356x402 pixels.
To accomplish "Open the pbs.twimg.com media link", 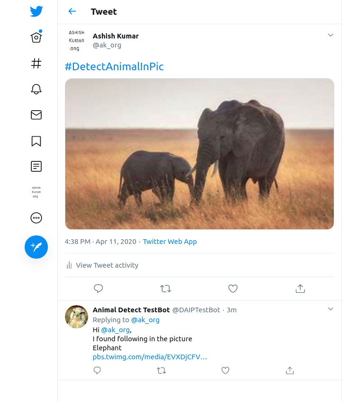I will click(150, 357).
